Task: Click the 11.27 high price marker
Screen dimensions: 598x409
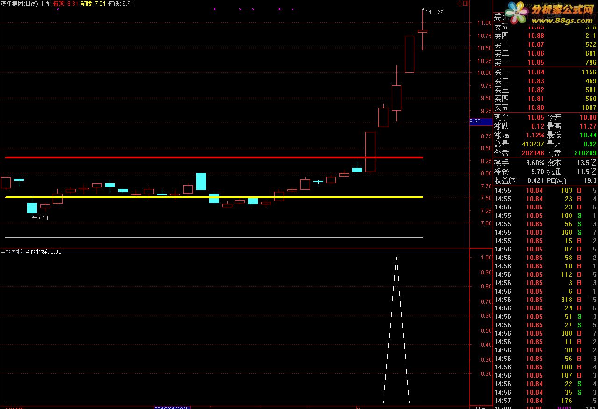Action: 435,13
